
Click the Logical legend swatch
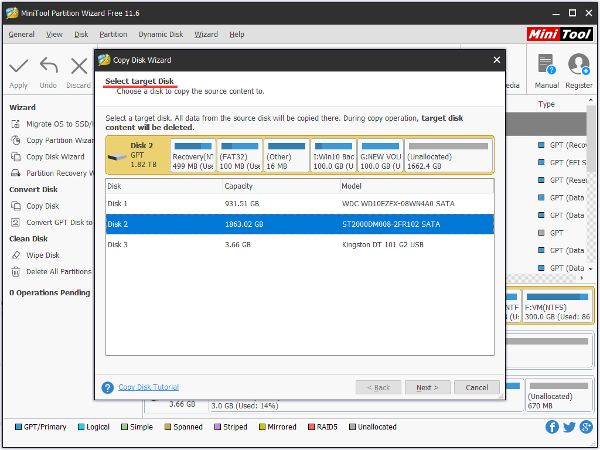tap(81, 427)
